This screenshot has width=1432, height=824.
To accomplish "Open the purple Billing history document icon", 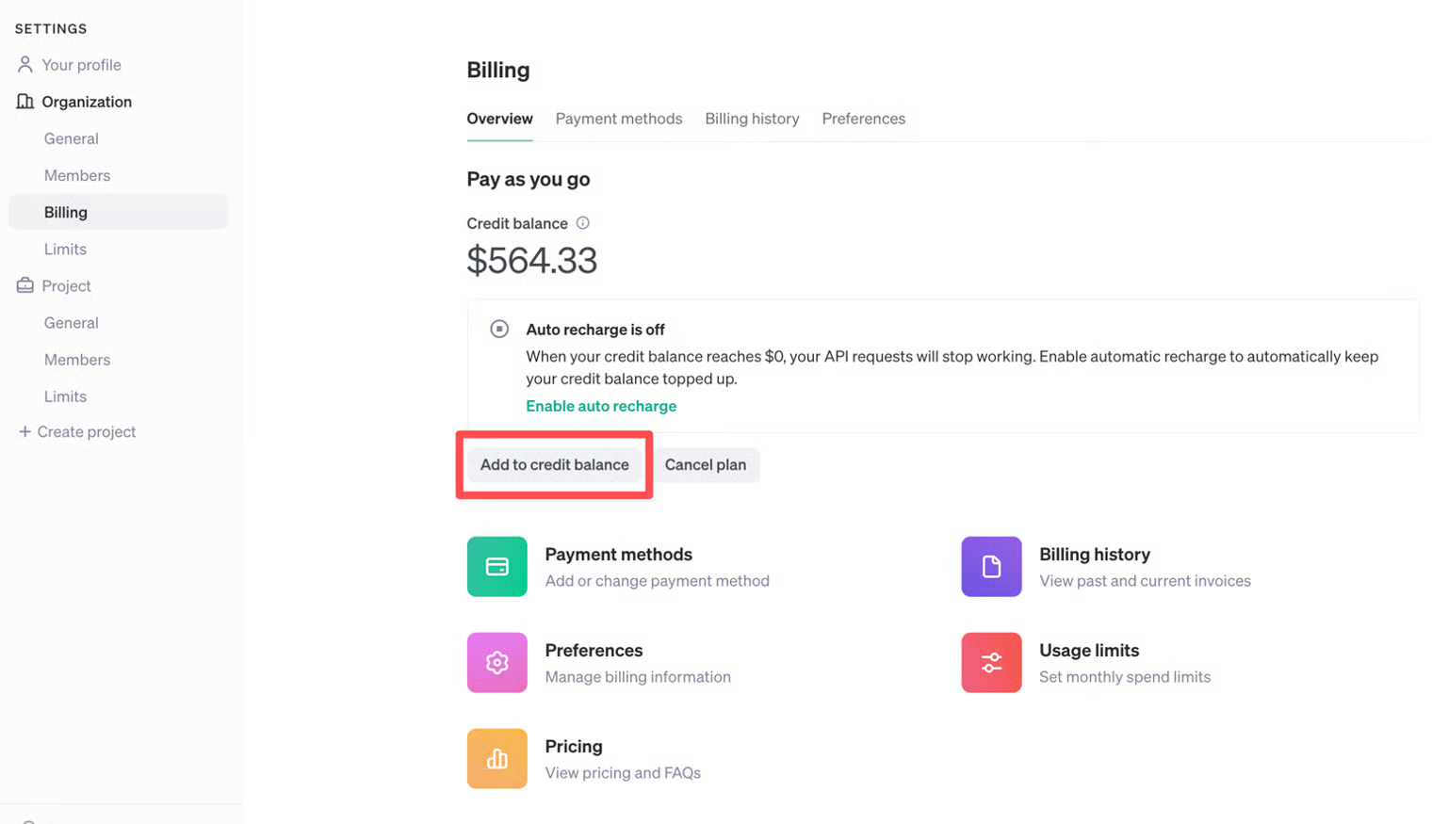I will [x=991, y=567].
